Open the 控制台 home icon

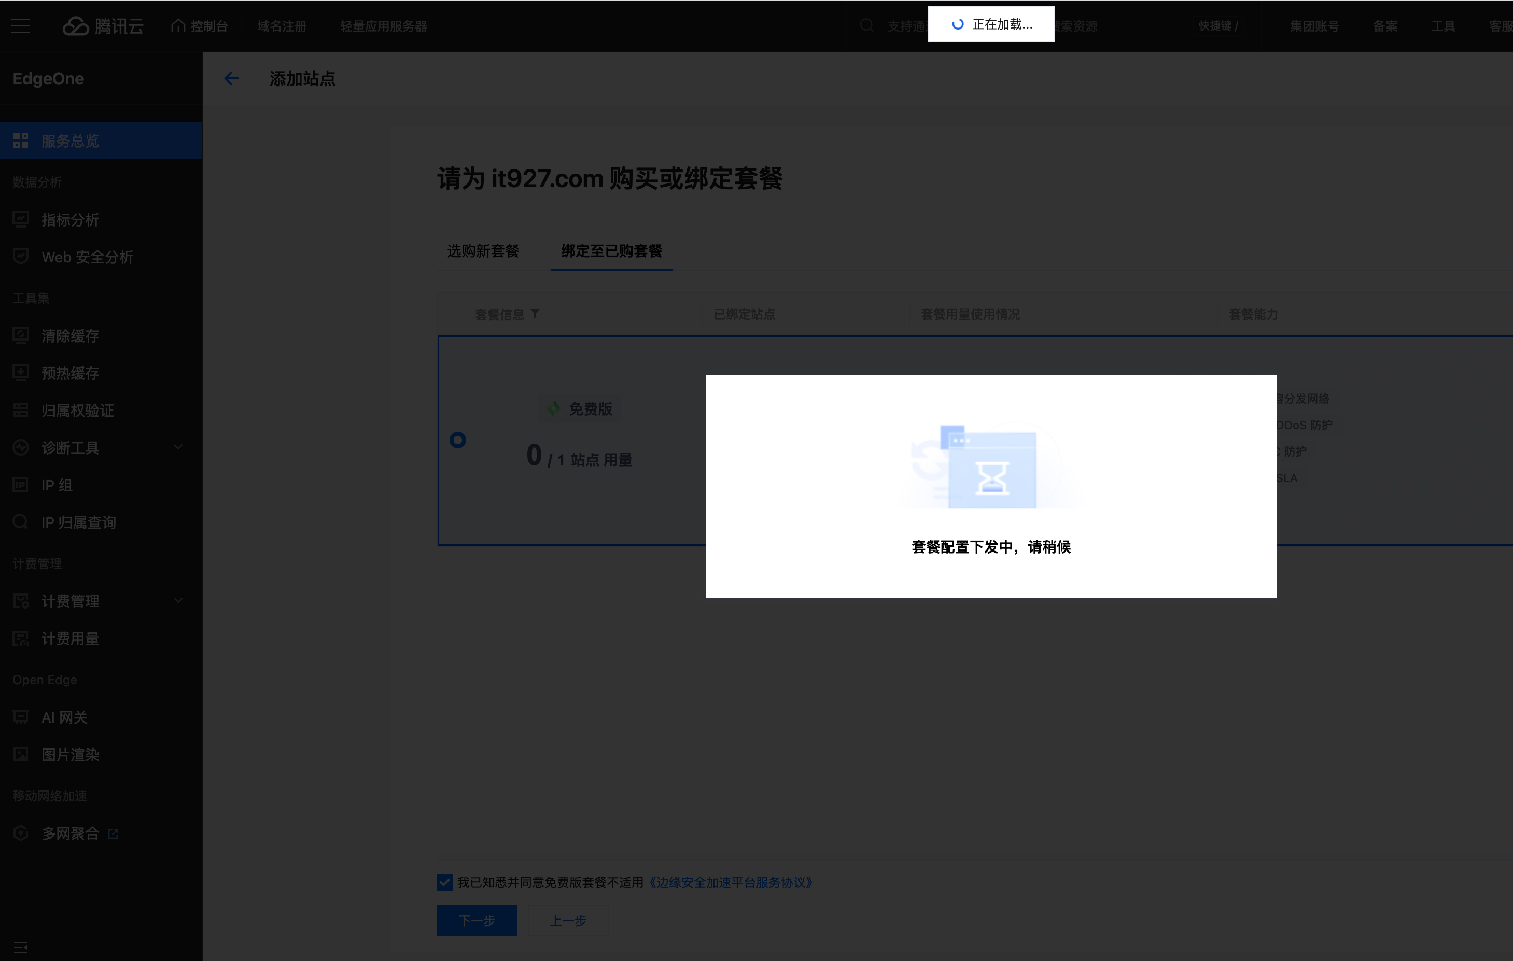click(x=178, y=26)
